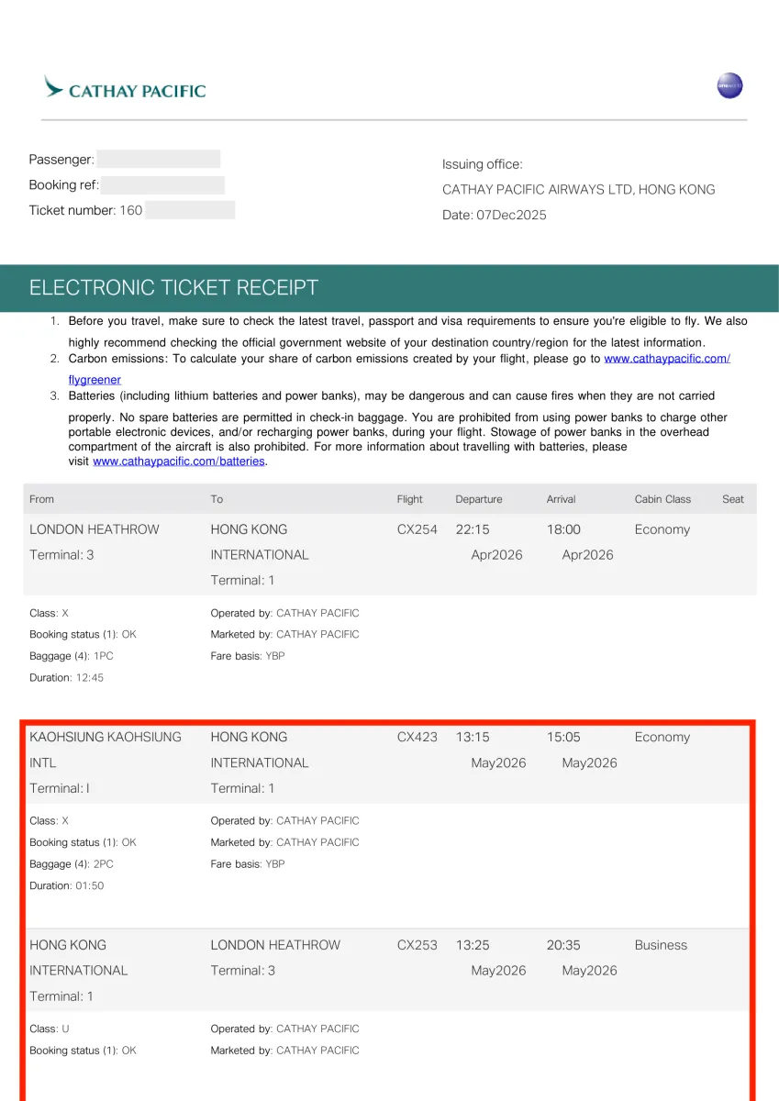Click KAOHSIUNG KAOHSIUNG INTL origin text
The image size is (779, 1101).
106,750
